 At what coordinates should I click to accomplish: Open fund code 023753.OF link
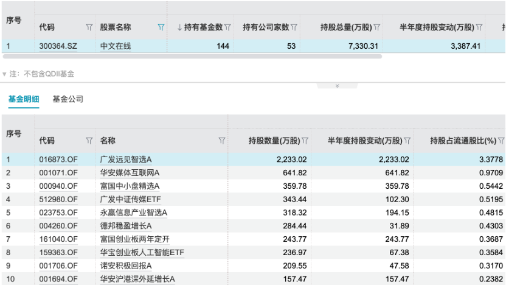point(58,213)
